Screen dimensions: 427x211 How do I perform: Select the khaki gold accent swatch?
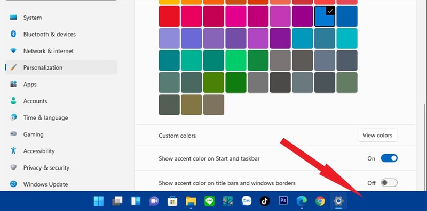click(192, 105)
